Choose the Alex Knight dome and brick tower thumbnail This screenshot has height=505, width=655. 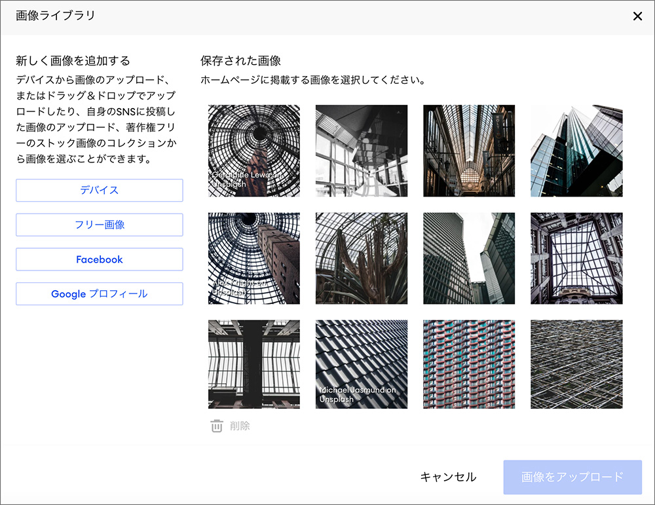point(254,259)
